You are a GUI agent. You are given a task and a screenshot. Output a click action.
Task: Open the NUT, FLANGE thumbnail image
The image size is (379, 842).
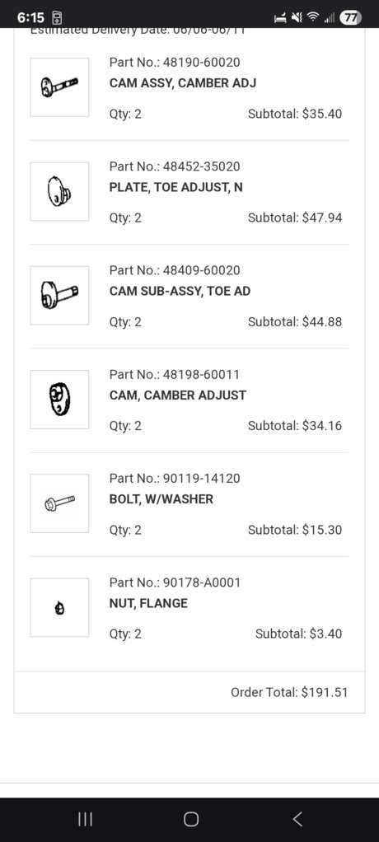[x=59, y=607]
